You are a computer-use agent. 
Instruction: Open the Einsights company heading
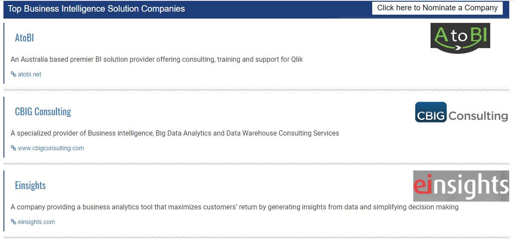(x=30, y=186)
